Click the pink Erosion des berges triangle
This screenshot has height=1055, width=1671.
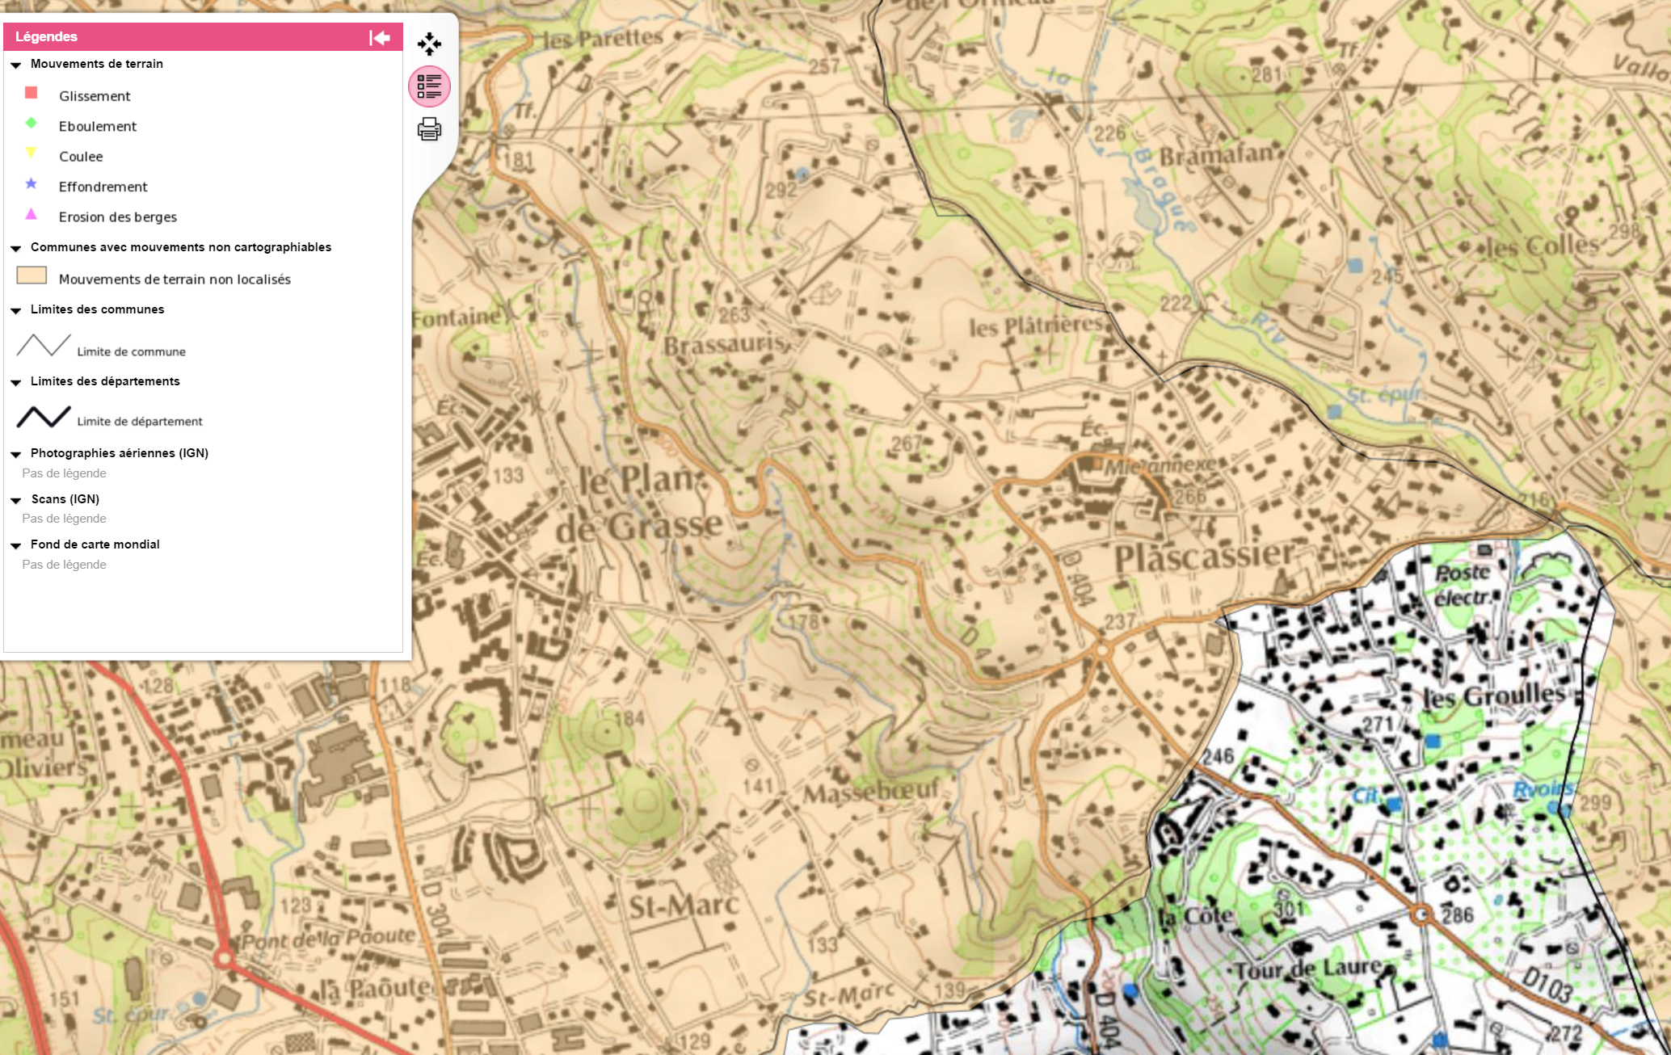(x=32, y=214)
